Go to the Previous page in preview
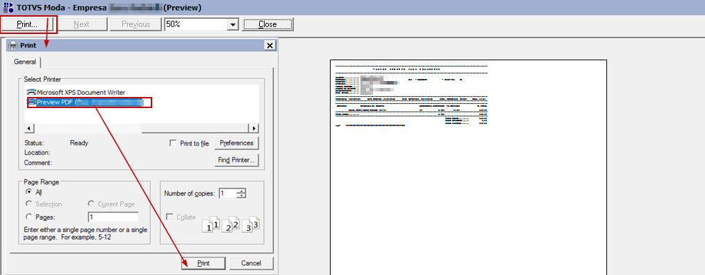 pos(135,24)
